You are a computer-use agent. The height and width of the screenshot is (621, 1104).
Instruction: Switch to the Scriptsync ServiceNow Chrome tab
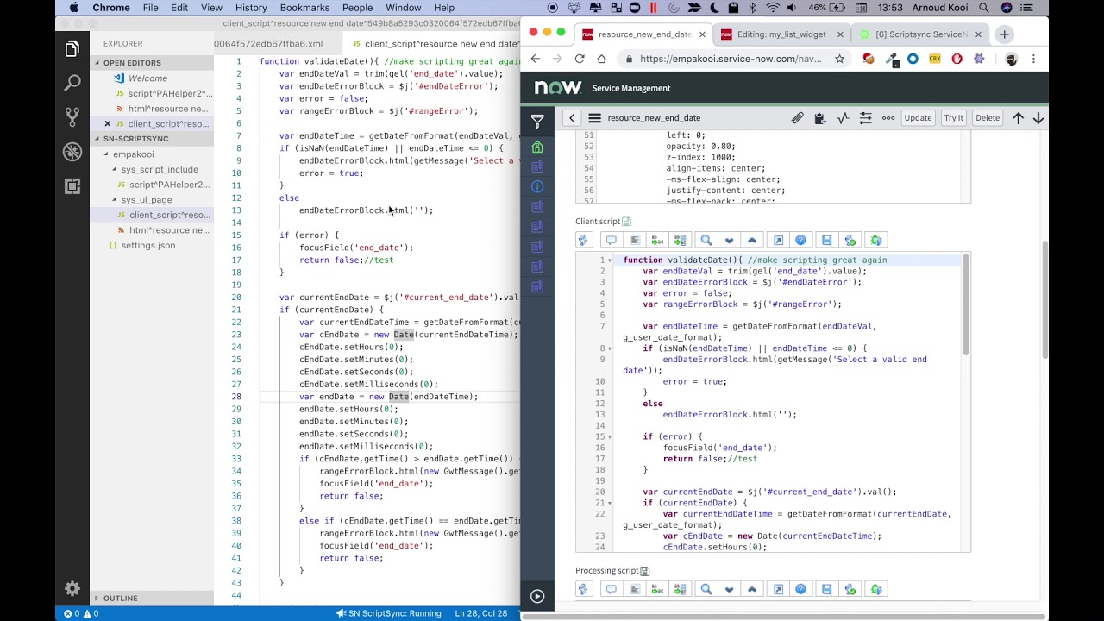pyautogui.click(x=921, y=34)
